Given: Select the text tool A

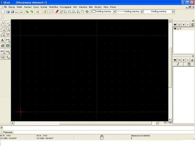Looking at the screenshot, I should pyautogui.click(x=3, y=40).
